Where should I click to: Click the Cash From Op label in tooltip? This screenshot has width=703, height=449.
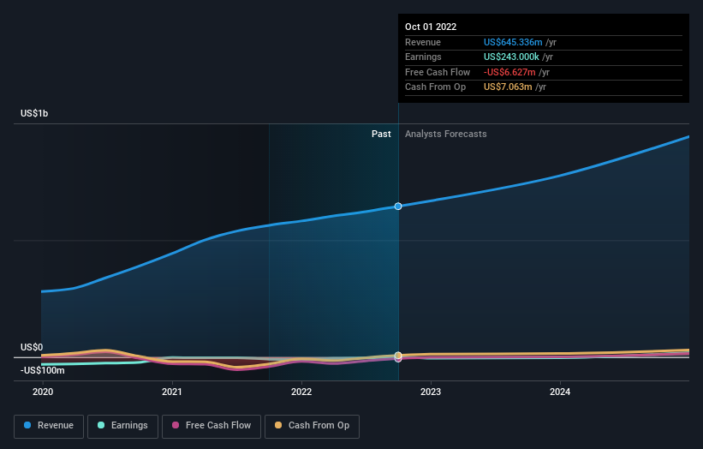[x=435, y=87]
